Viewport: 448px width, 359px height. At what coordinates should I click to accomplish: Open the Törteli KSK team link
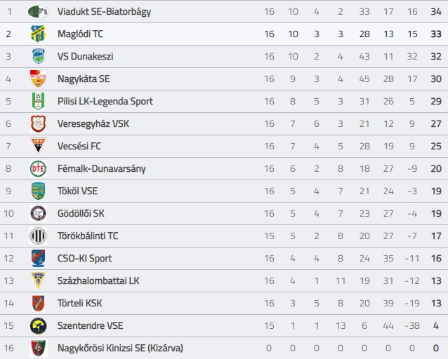(x=80, y=303)
